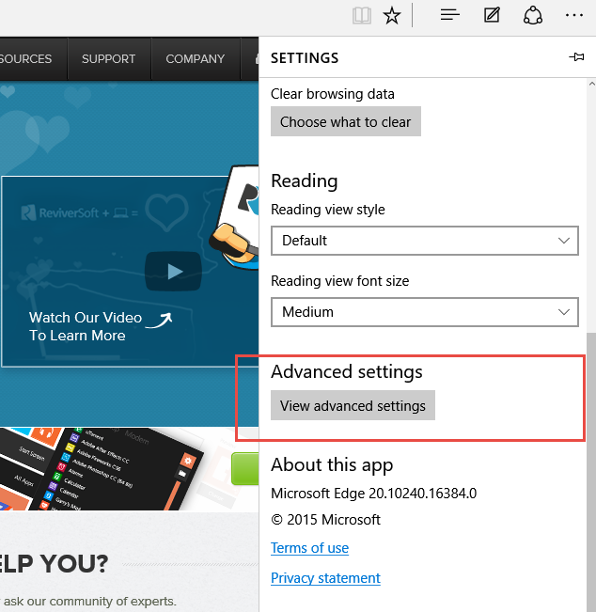Click the settings pane scrollbar thumb
The image size is (596, 612).
click(591, 472)
